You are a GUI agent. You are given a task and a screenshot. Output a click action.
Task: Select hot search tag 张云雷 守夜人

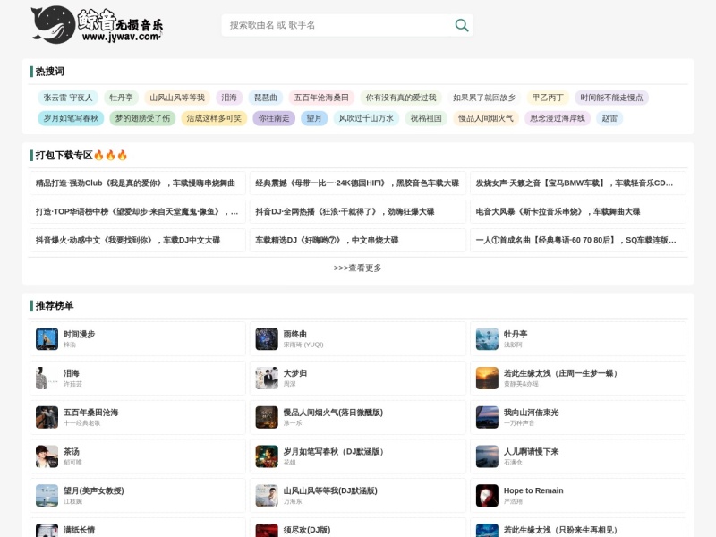(68, 98)
